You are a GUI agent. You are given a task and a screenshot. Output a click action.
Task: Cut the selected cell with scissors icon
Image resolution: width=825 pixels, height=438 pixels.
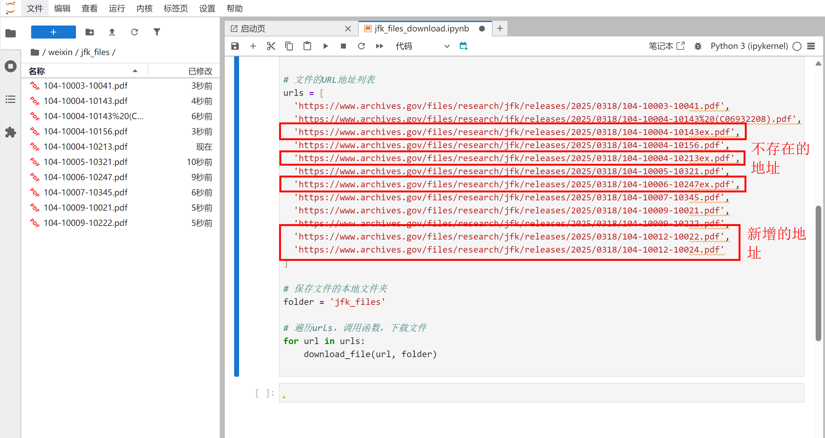click(271, 46)
